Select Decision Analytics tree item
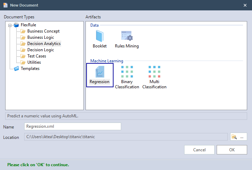This screenshot has width=252, height=170. [44, 44]
